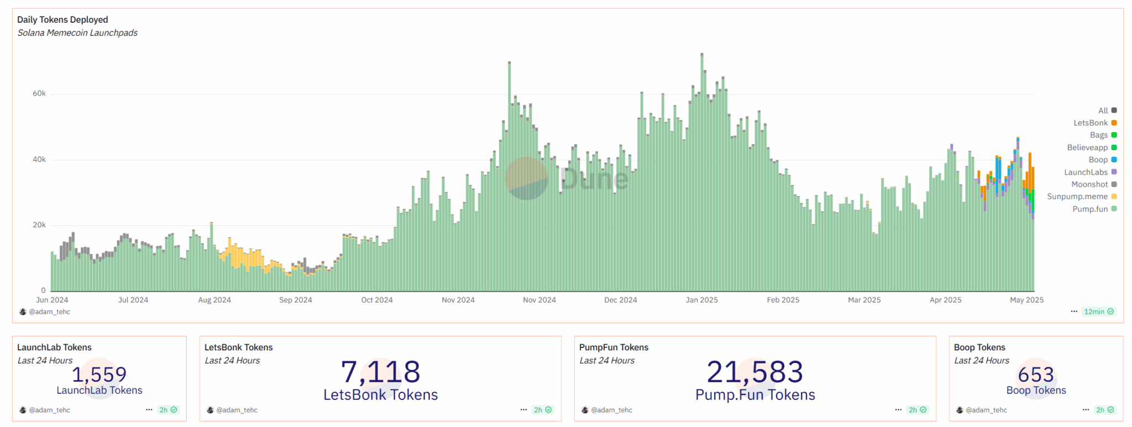
Task: Open three-dot menu on PumpFun Tokens card
Action: coord(898,410)
